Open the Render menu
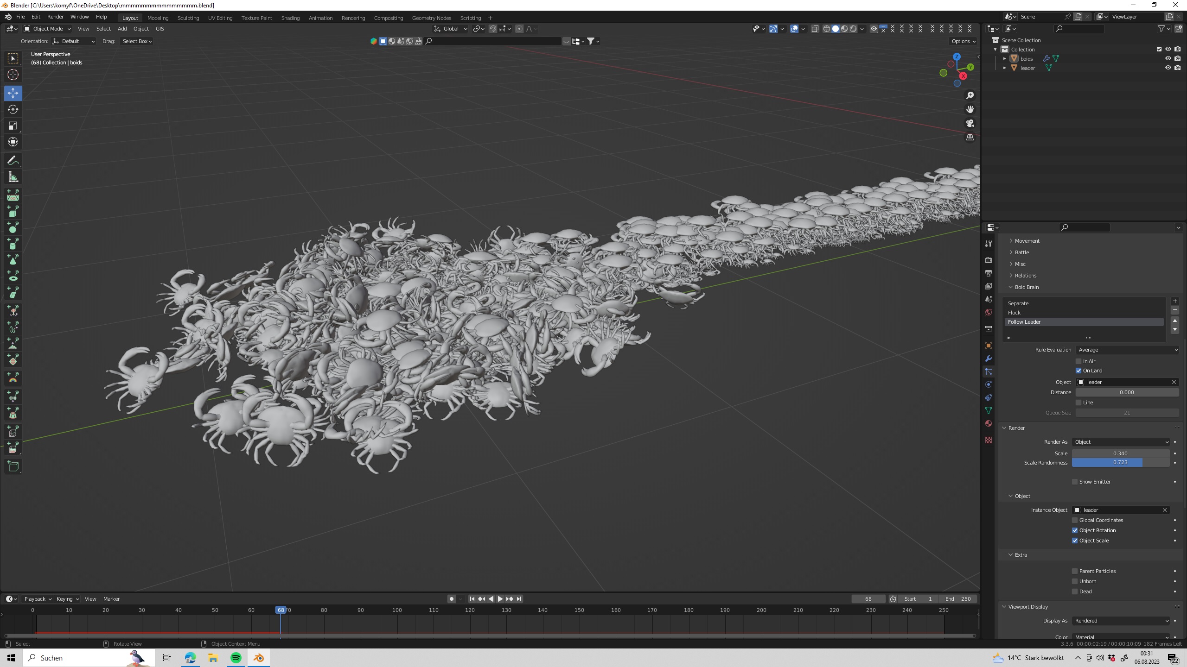The height and width of the screenshot is (667, 1187). point(55,17)
